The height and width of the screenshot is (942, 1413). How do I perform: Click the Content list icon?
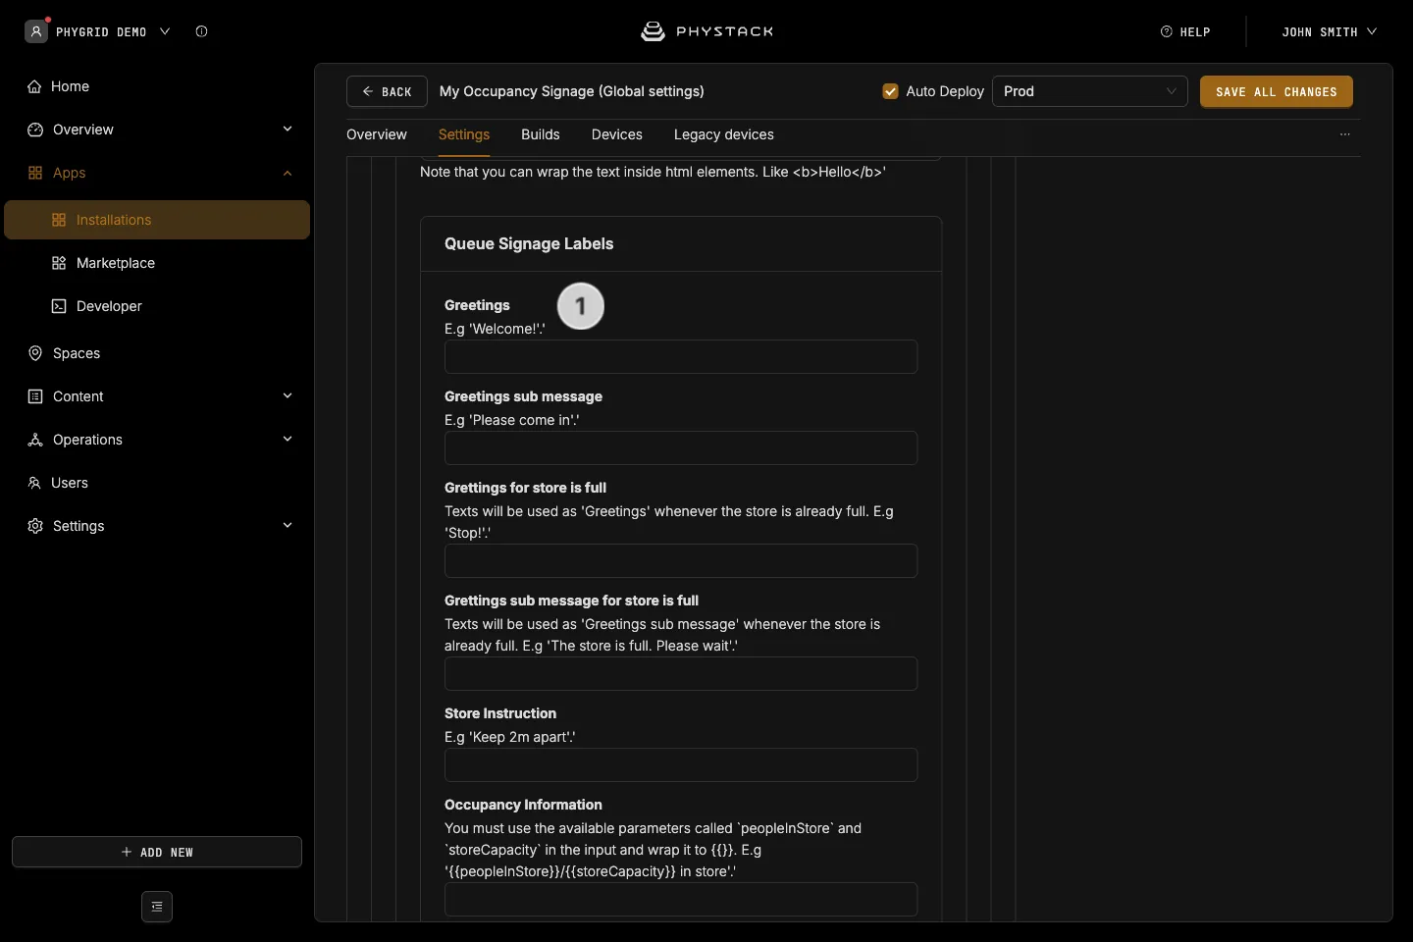click(35, 396)
